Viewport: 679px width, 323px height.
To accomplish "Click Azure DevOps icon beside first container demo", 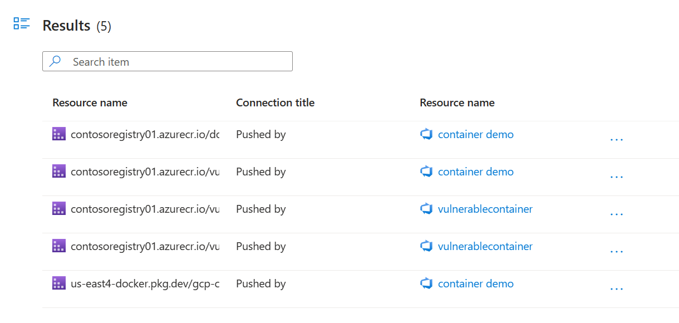I will click(426, 134).
